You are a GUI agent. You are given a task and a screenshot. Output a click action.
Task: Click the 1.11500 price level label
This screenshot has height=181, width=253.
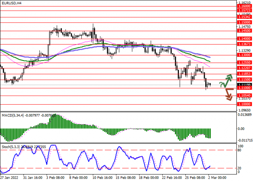coord(244,80)
